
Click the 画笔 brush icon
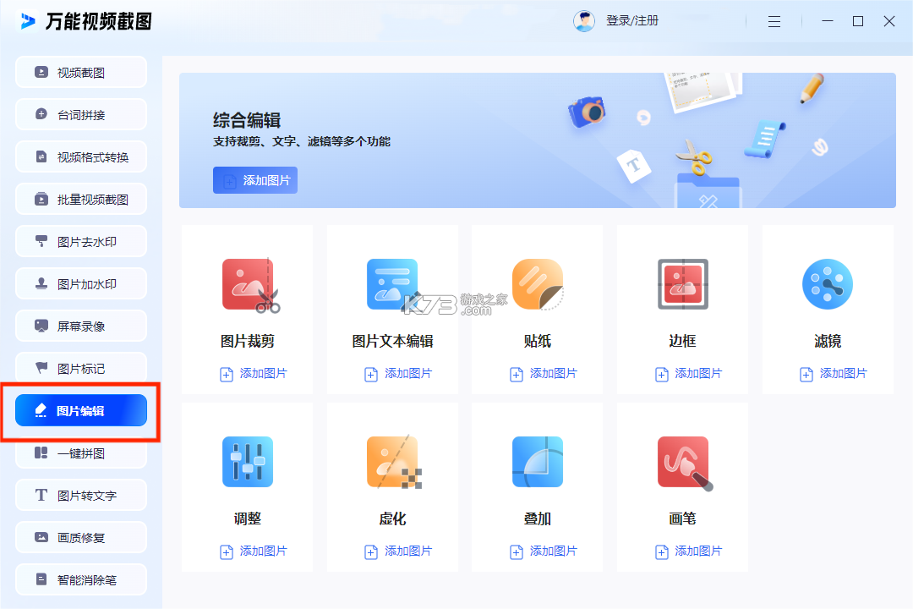click(x=685, y=464)
